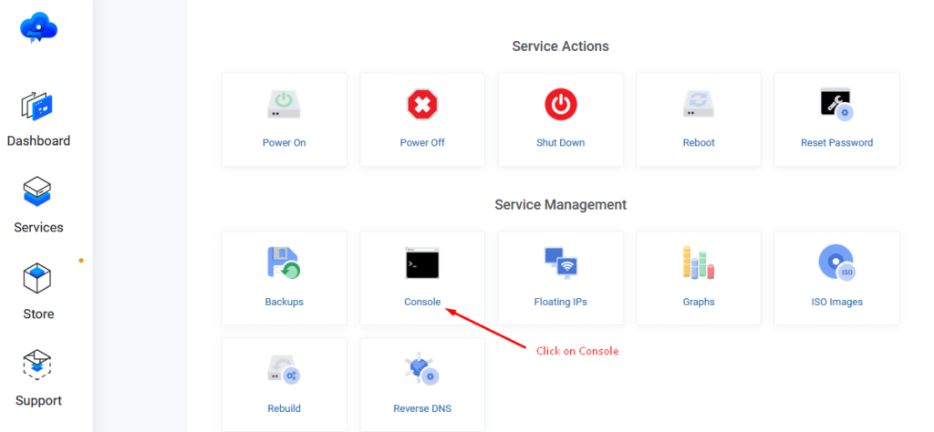Click the Rebuild drive icon

284,369
